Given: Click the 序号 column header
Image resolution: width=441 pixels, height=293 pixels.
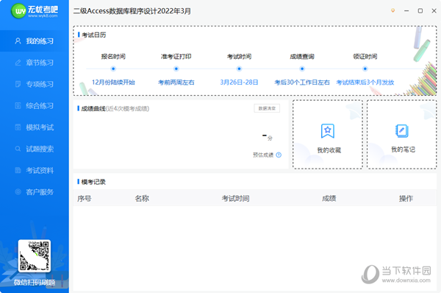Looking at the screenshot, I should pyautogui.click(x=85, y=199).
